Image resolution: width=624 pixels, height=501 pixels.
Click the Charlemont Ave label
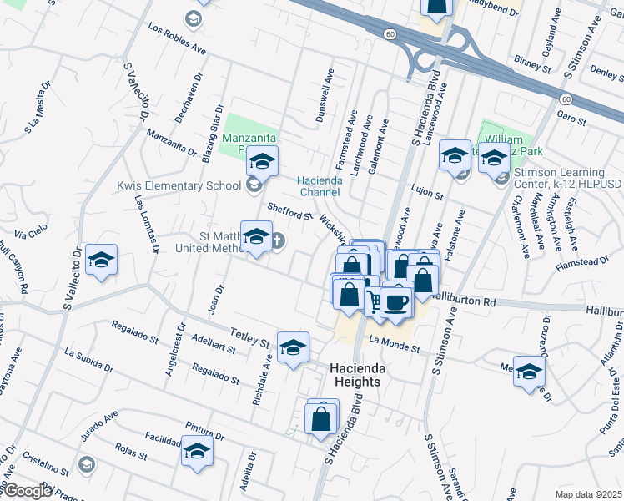(x=521, y=226)
